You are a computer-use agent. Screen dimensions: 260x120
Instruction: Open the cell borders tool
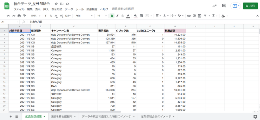coord(141,16)
